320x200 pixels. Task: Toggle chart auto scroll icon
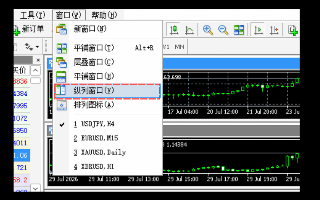coord(258,30)
